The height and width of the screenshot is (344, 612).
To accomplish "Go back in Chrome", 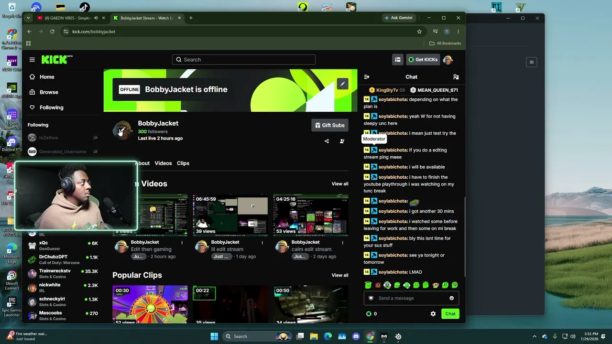I will pos(29,32).
